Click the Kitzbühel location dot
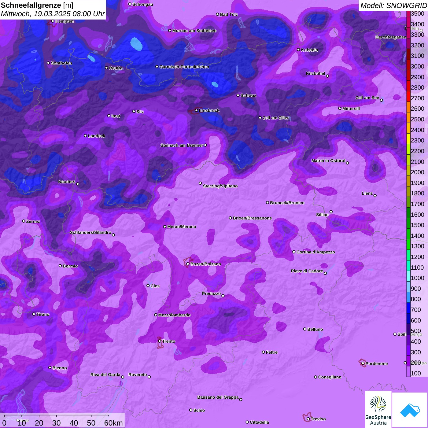The image size is (428, 428). pos(327,76)
